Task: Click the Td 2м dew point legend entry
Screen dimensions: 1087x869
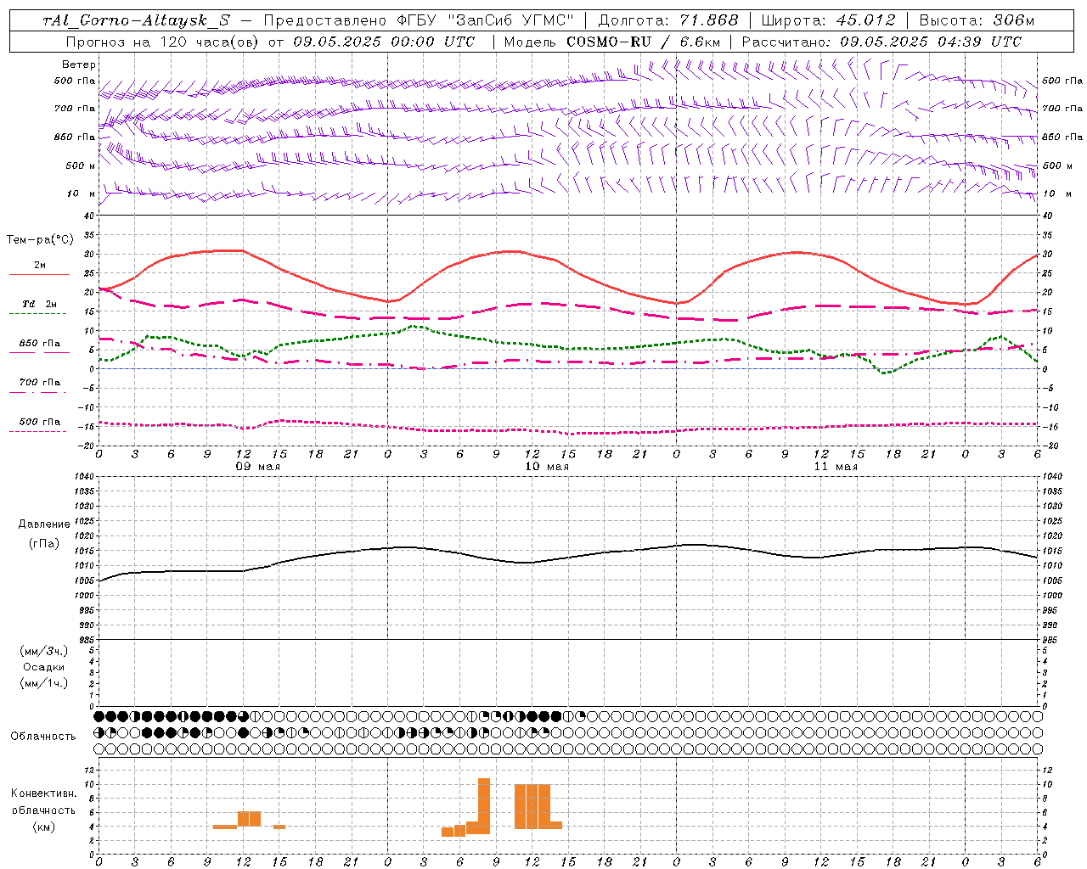Action: (40, 304)
